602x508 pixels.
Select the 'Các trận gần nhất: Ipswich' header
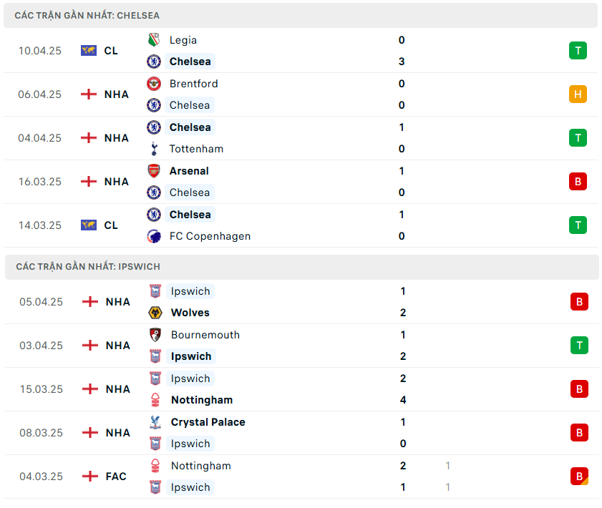(x=88, y=266)
